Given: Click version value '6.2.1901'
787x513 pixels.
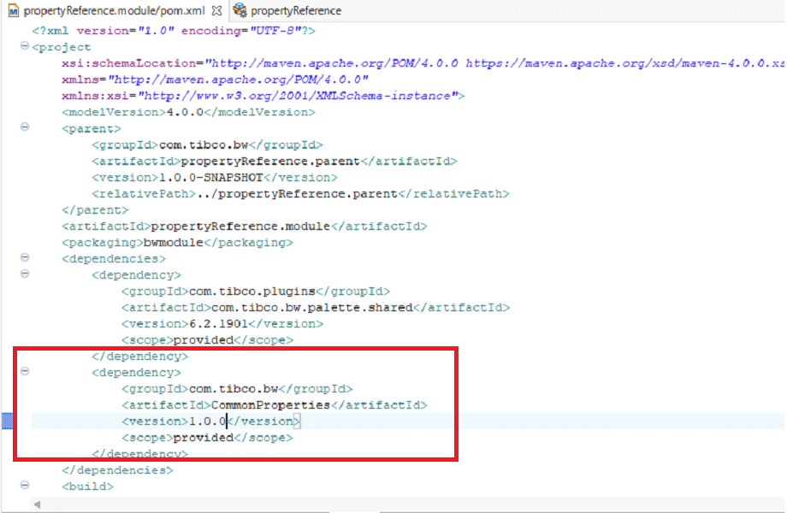Looking at the screenshot, I should coord(218,324).
